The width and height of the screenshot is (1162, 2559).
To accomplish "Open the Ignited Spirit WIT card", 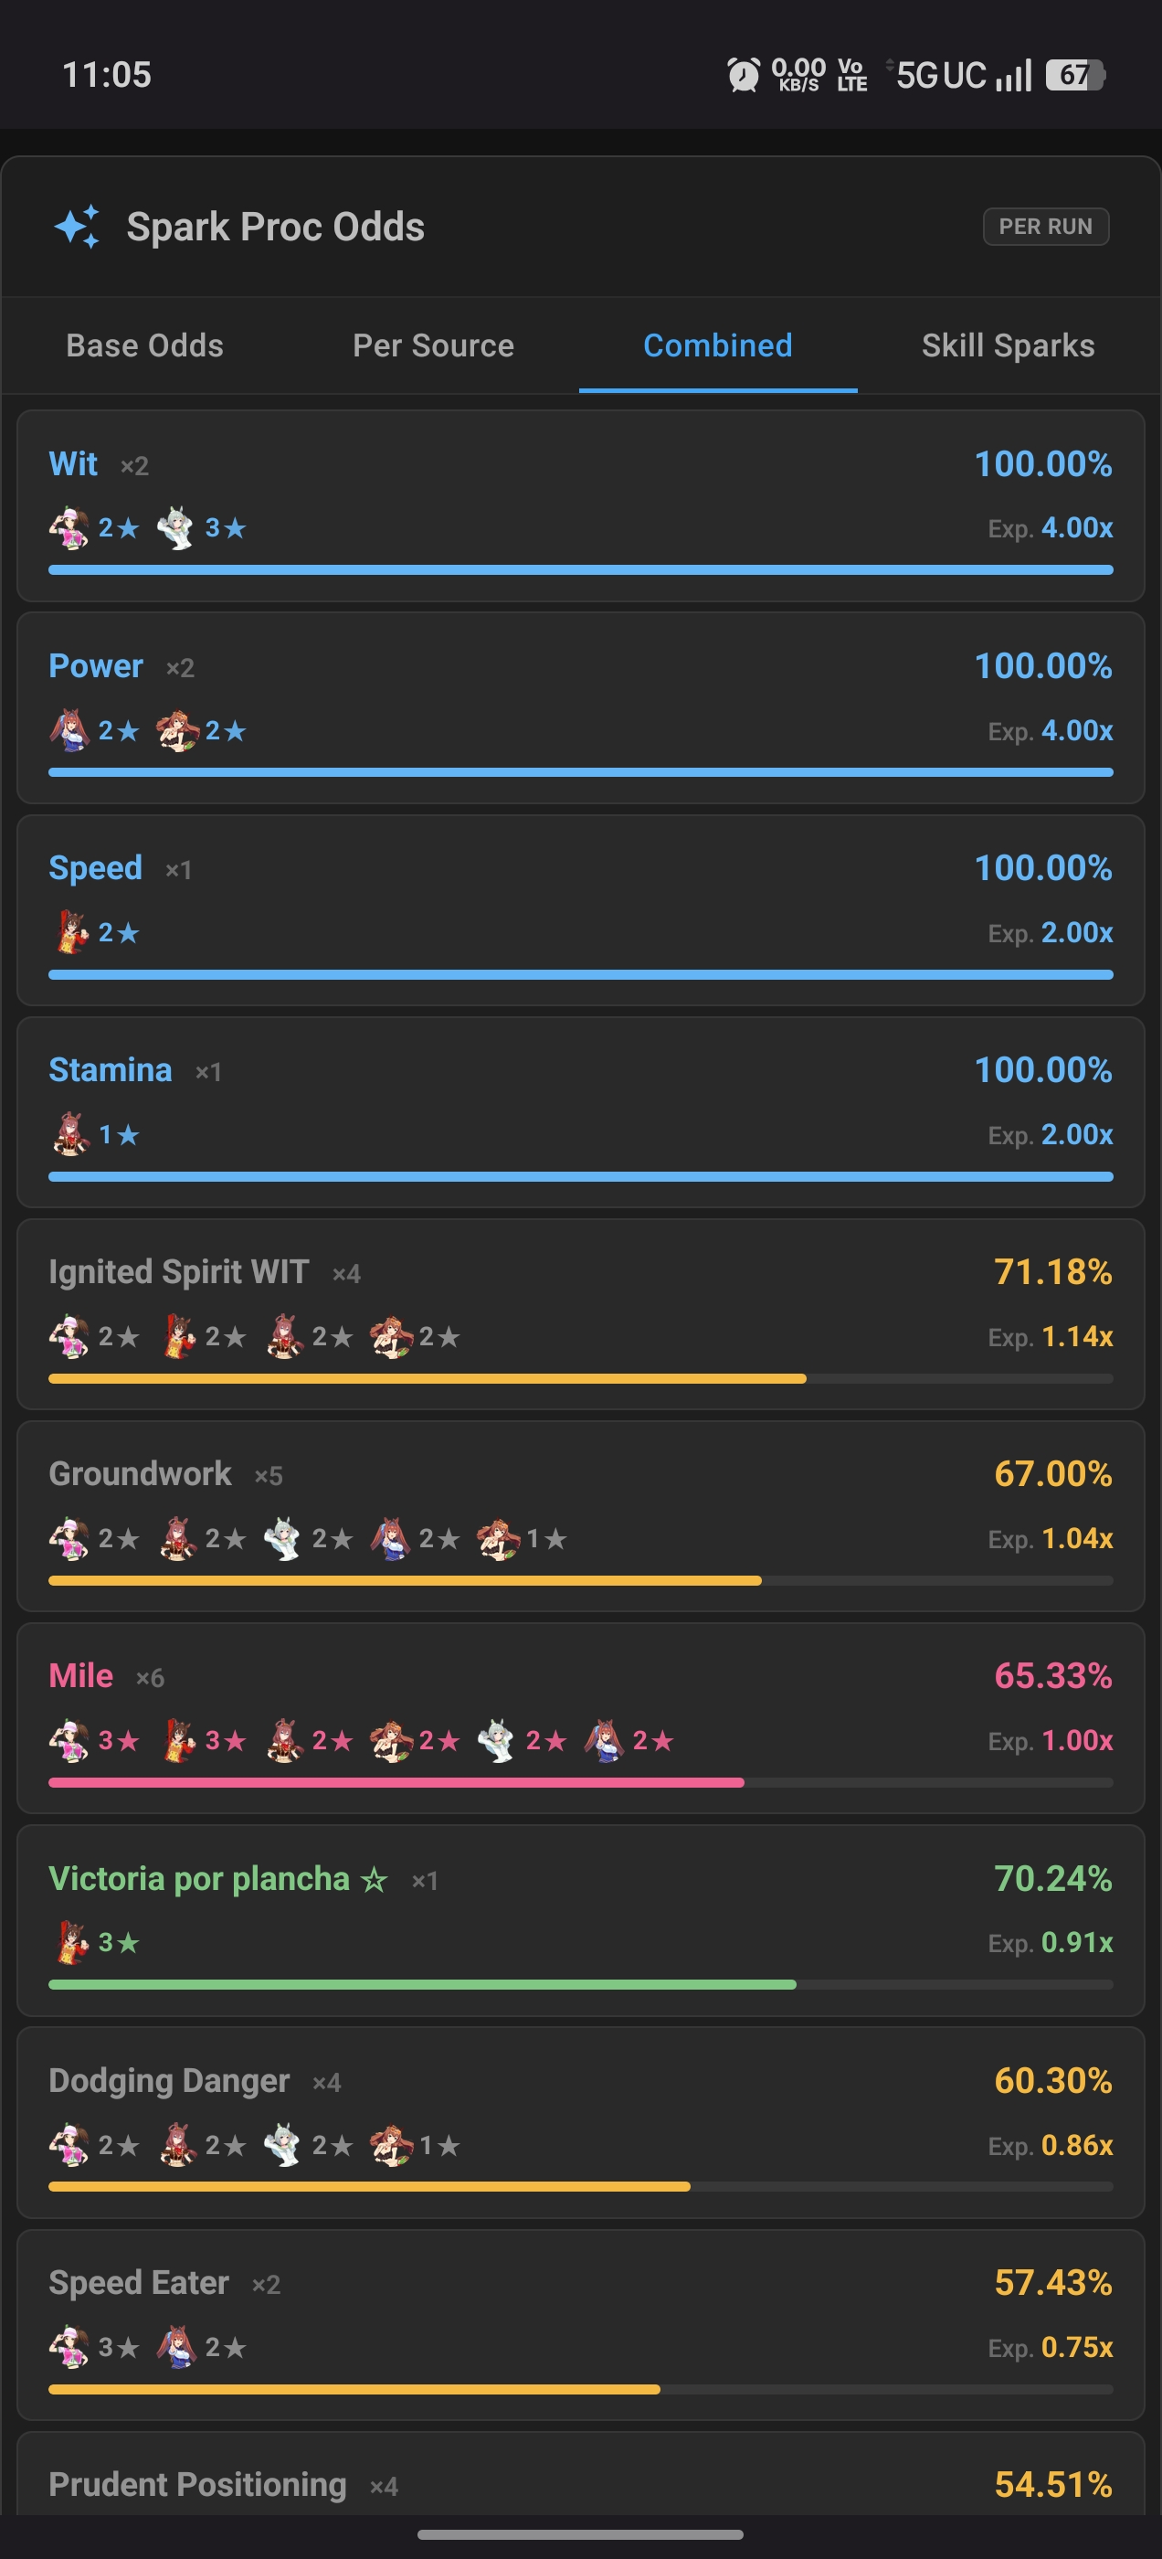I will [581, 1314].
